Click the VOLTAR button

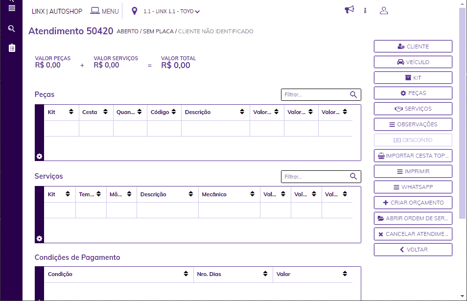[413, 250]
